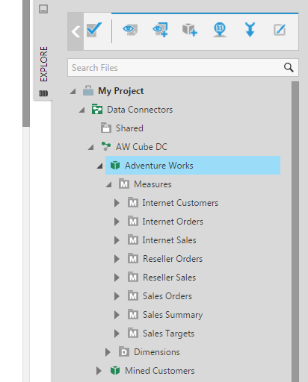Image resolution: width=308 pixels, height=382 pixels.
Task: Select the Sales Orders text
Action: [167, 296]
